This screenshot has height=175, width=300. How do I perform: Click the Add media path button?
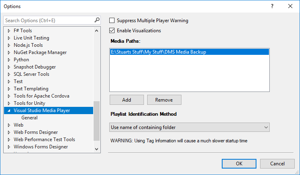[x=127, y=100]
